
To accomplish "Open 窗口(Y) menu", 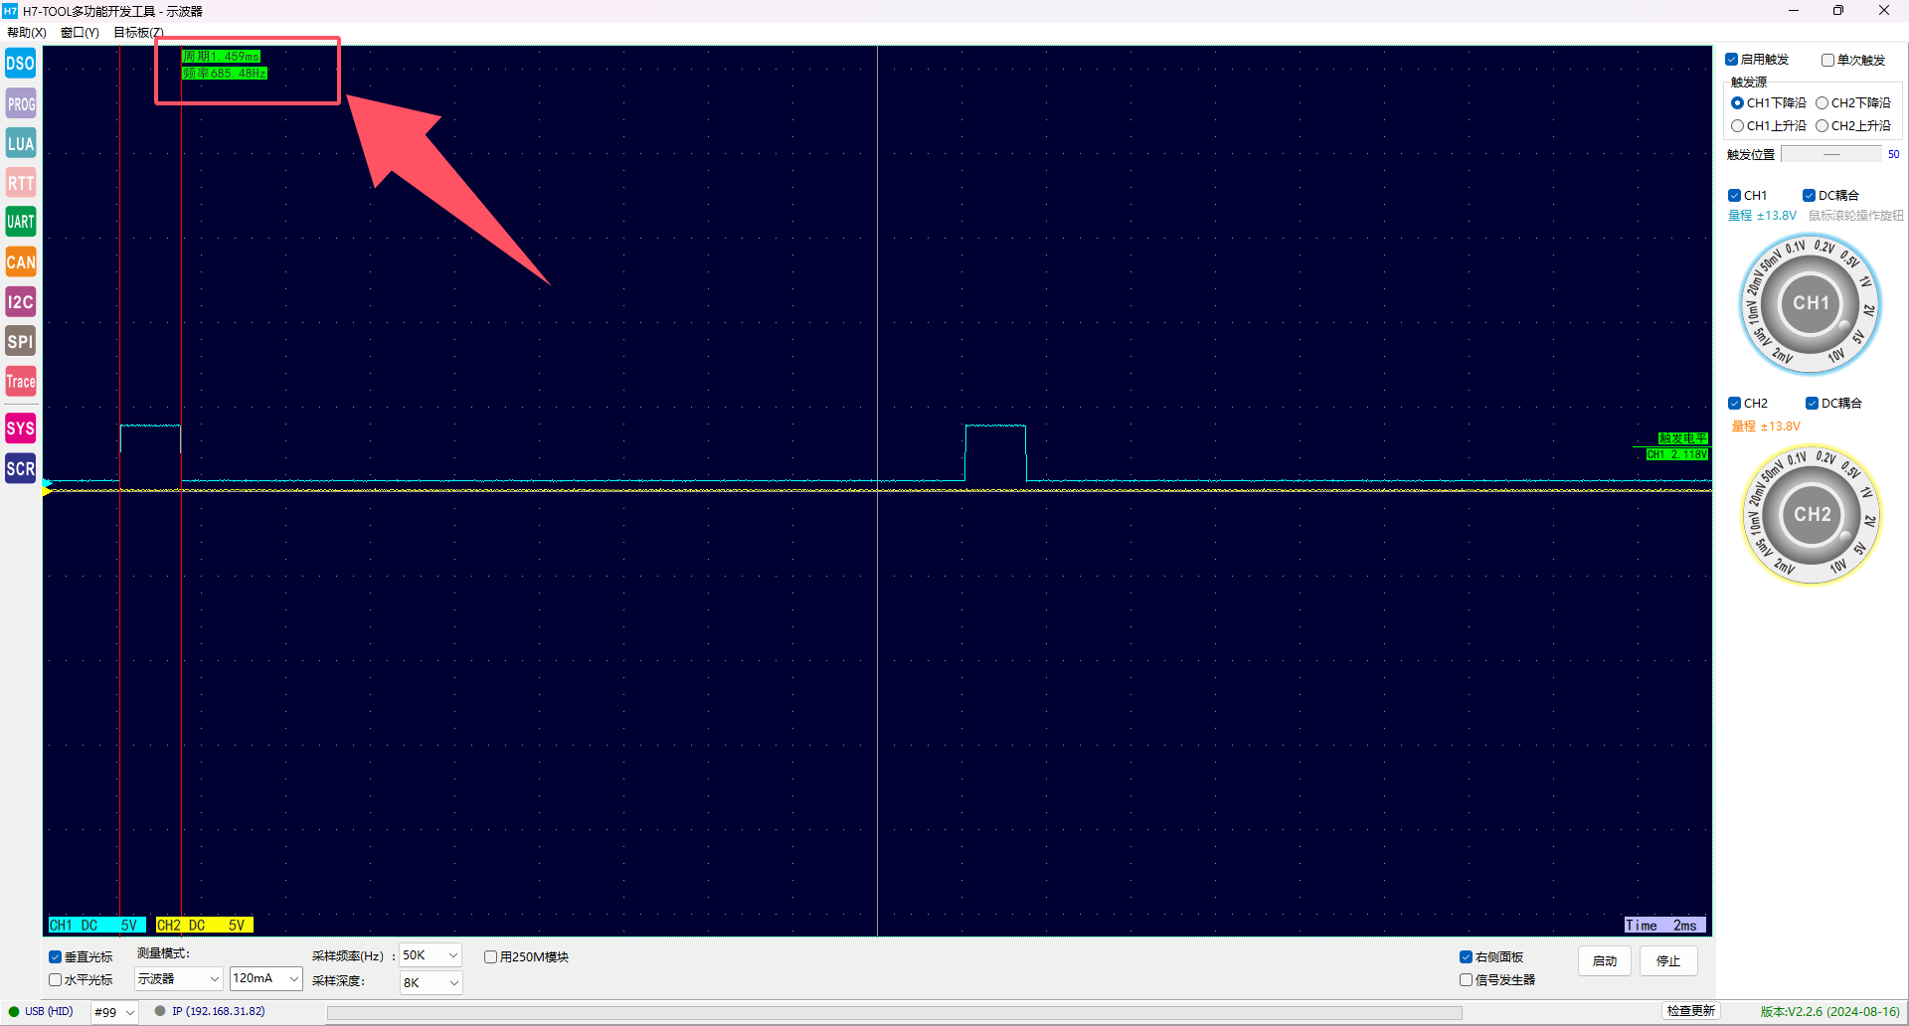I will click(80, 33).
